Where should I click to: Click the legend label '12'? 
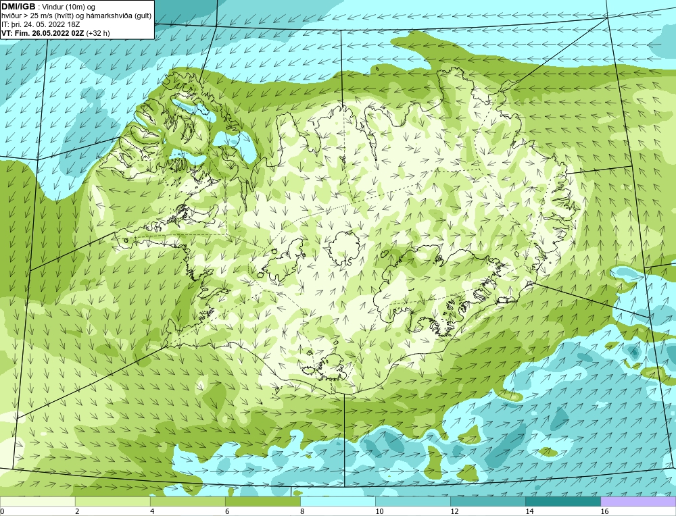[454, 511]
